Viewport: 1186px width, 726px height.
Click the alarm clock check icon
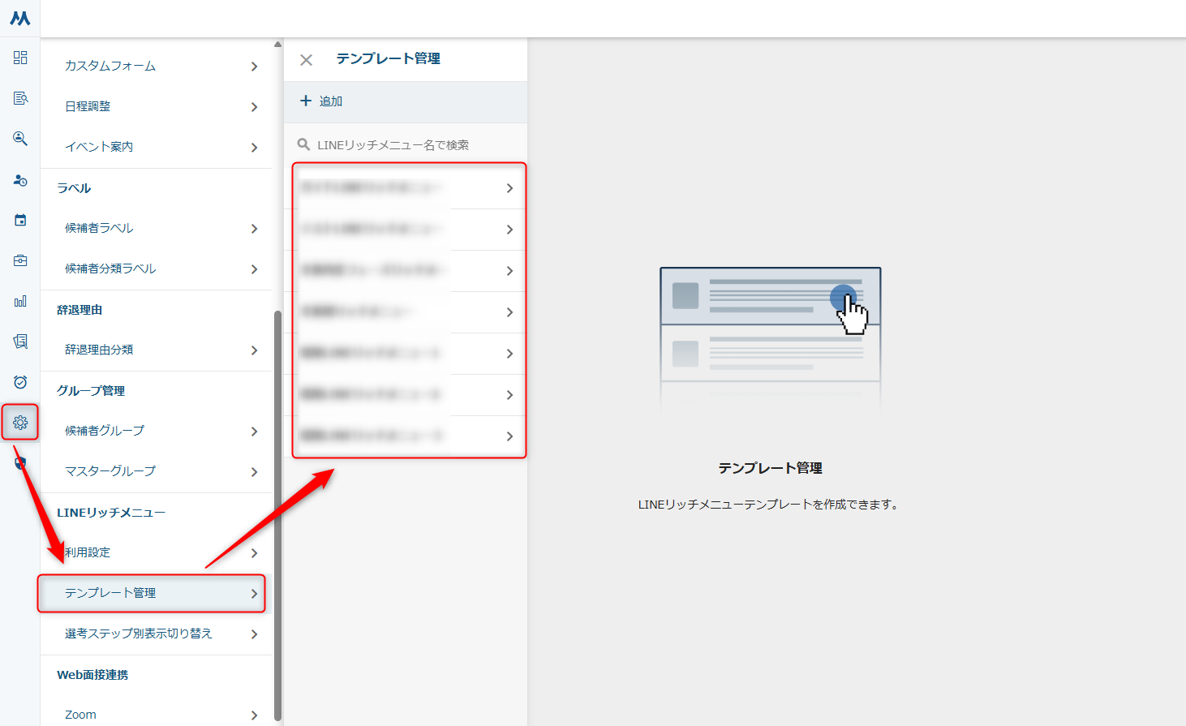coord(20,382)
